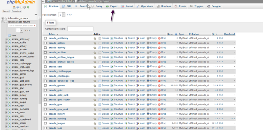Expand arcade_scores node in sidebar tree

[x=6, y=123]
